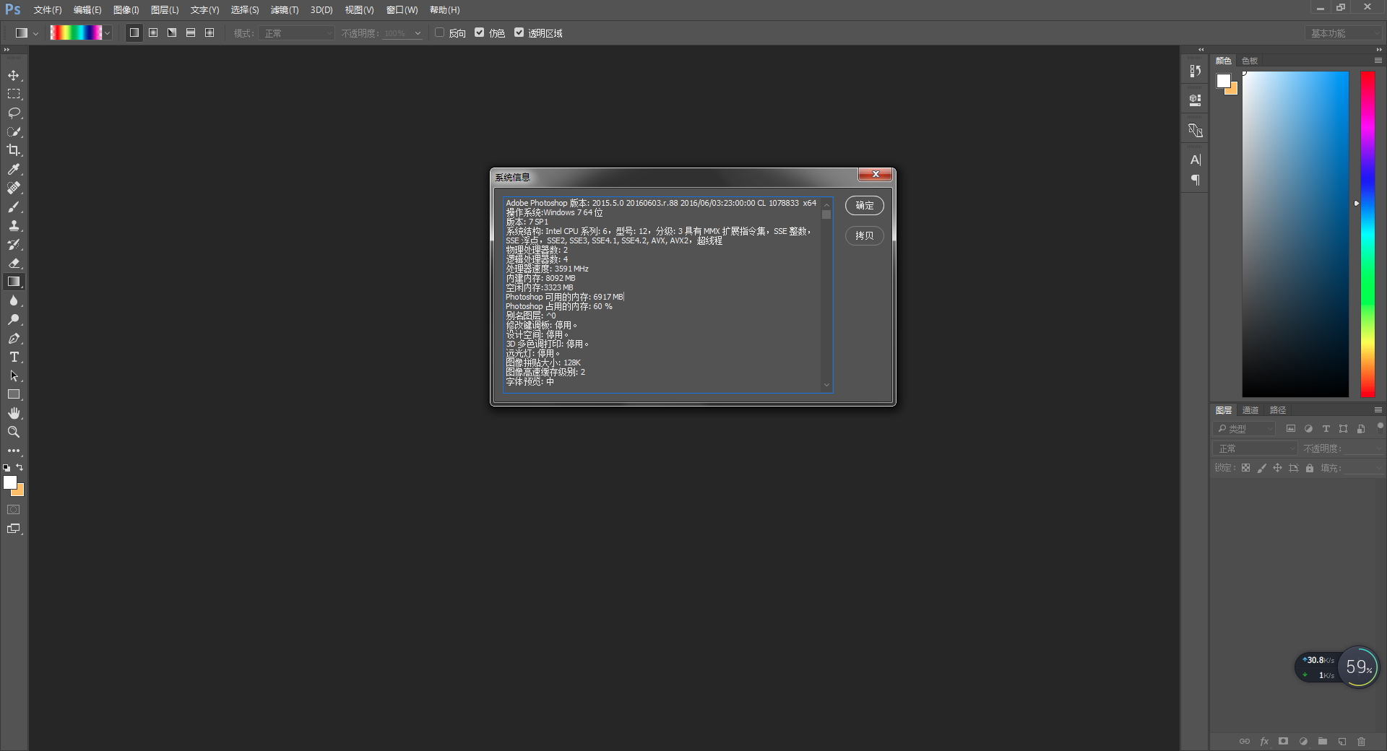Image resolution: width=1387 pixels, height=751 pixels.
Task: Select the Brush tool
Action: coord(14,207)
